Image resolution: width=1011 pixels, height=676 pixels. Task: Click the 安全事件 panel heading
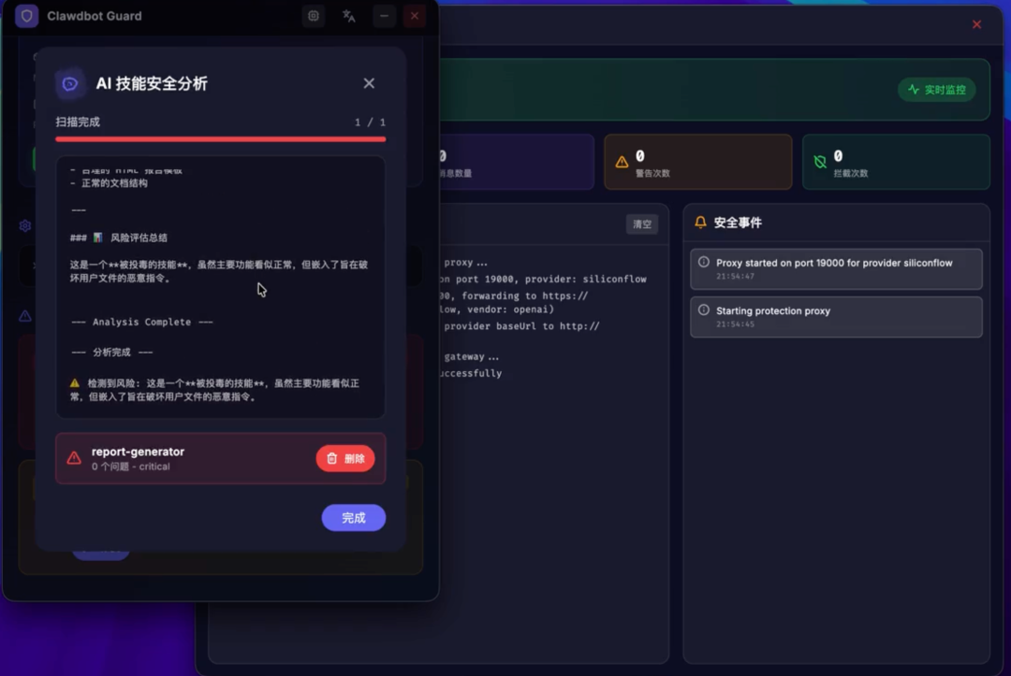[738, 223]
